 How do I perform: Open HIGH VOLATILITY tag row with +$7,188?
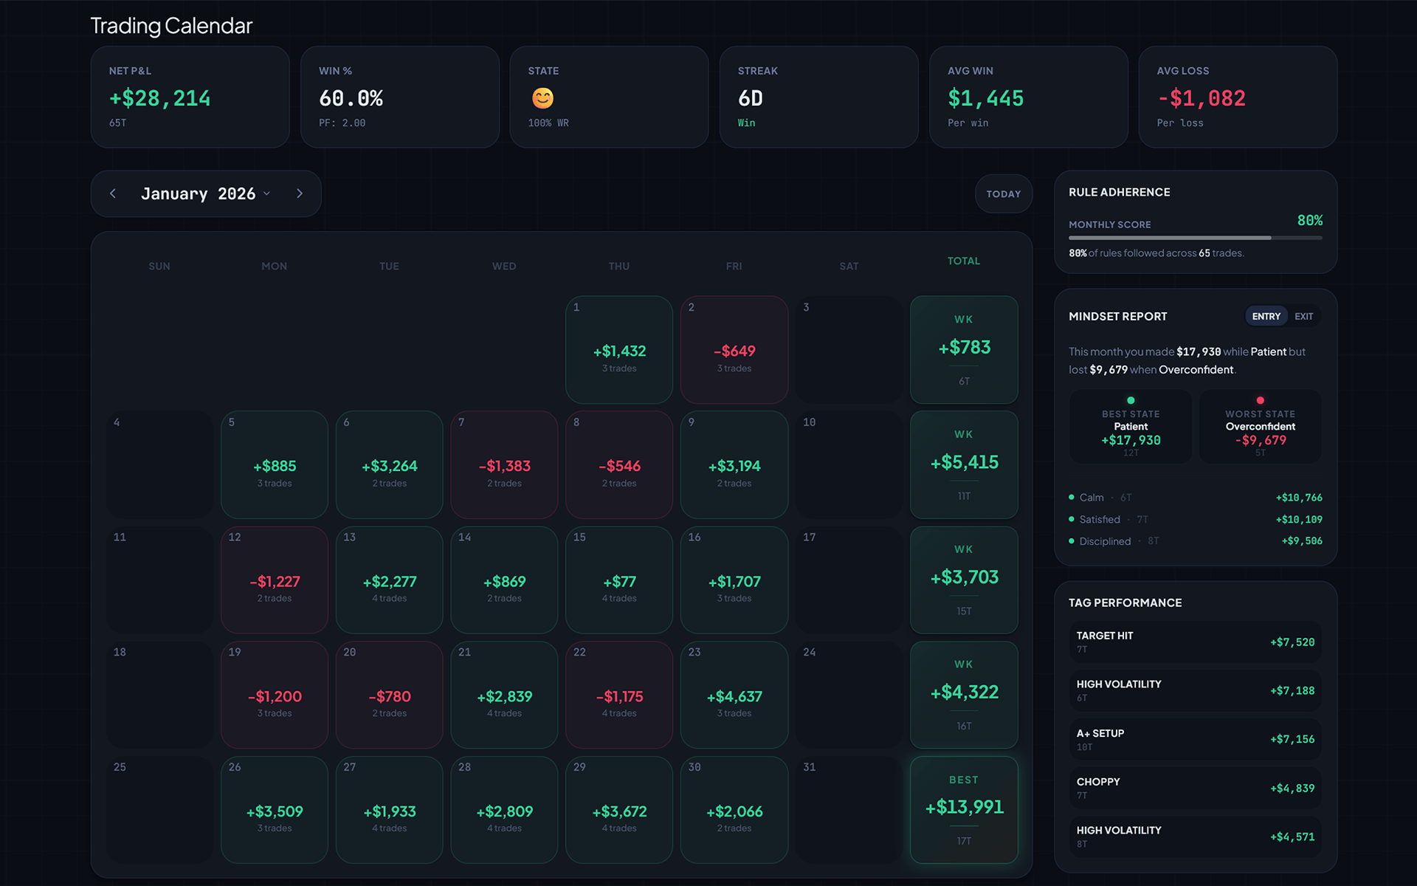tap(1195, 691)
